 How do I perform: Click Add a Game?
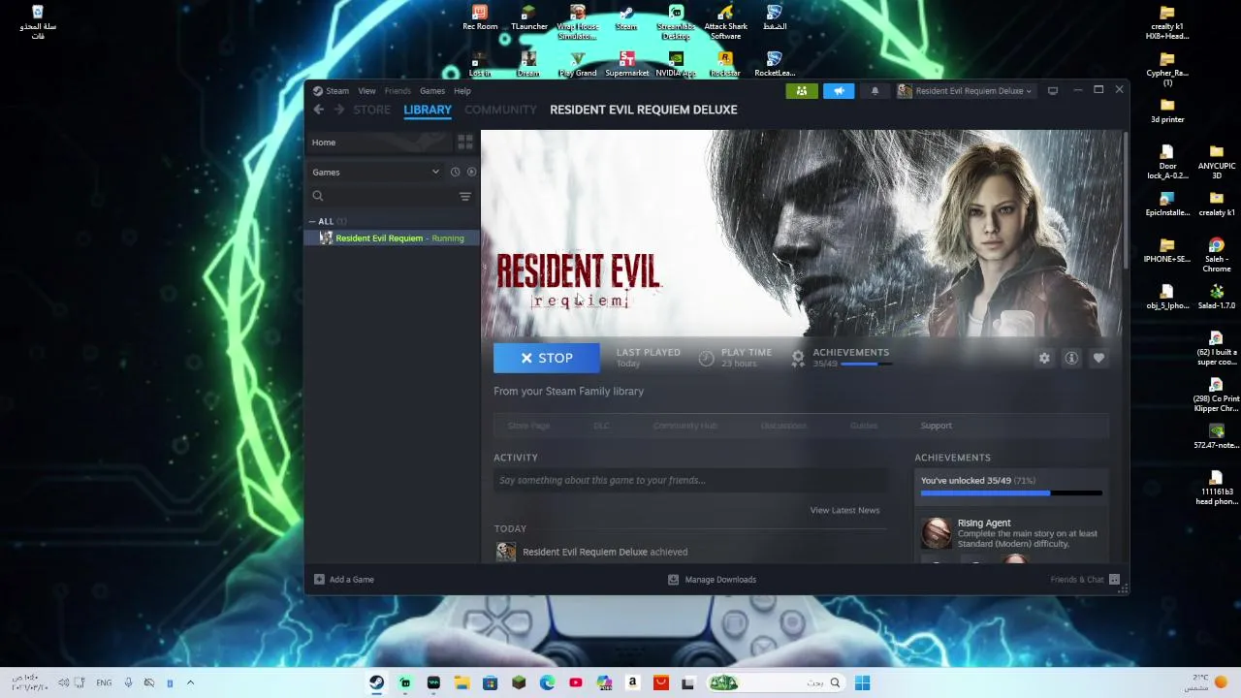(x=344, y=580)
